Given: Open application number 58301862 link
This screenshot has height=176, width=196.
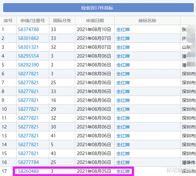Looking at the screenshot, I should 28,38.
